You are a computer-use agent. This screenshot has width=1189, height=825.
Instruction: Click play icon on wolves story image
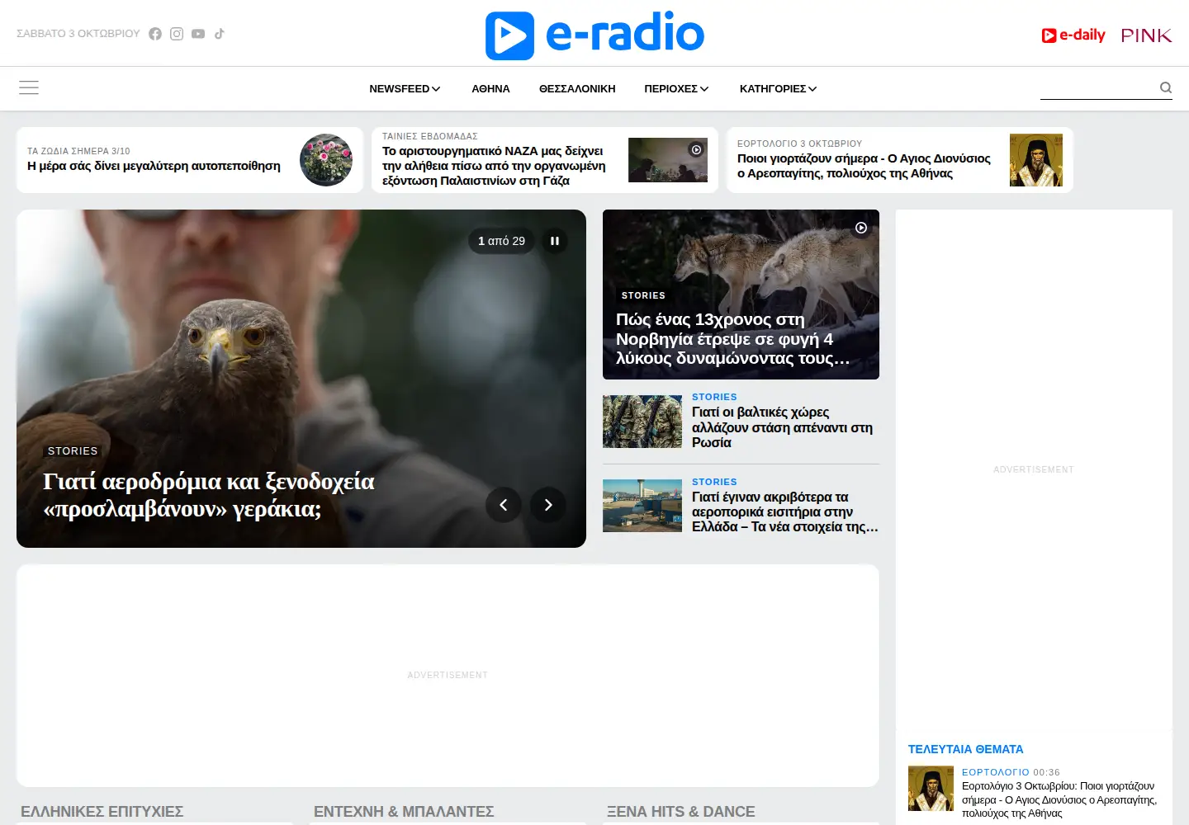click(x=861, y=228)
